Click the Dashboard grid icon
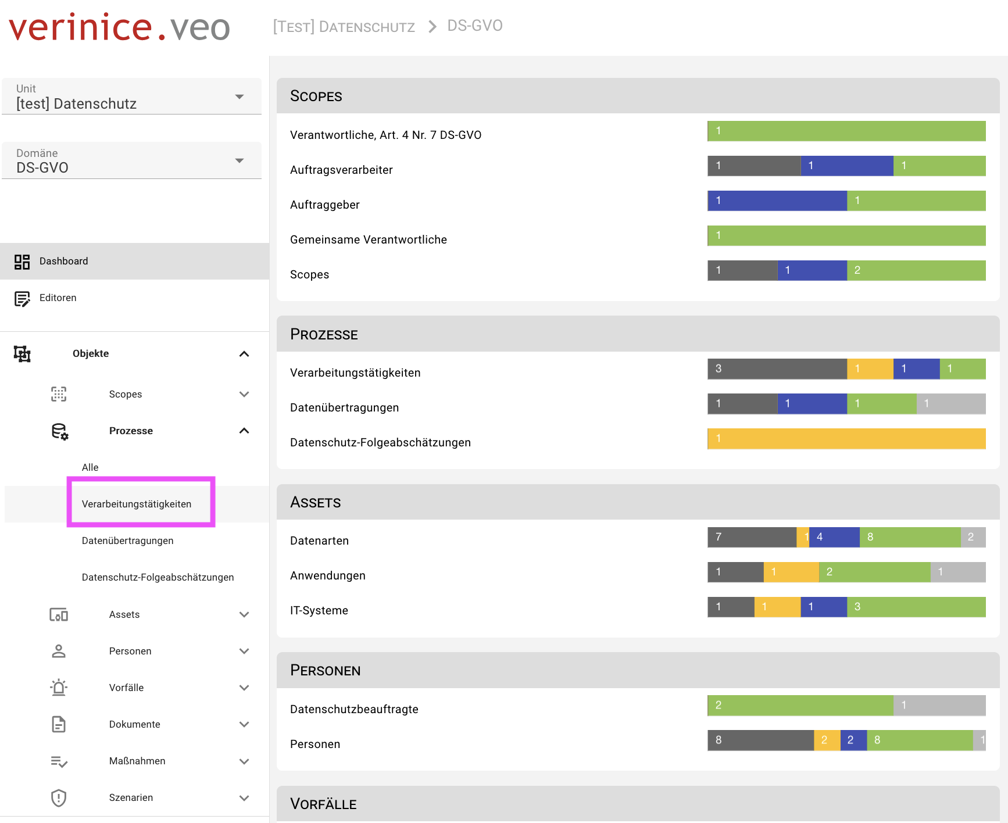The height and width of the screenshot is (823, 1008). pos(22,262)
